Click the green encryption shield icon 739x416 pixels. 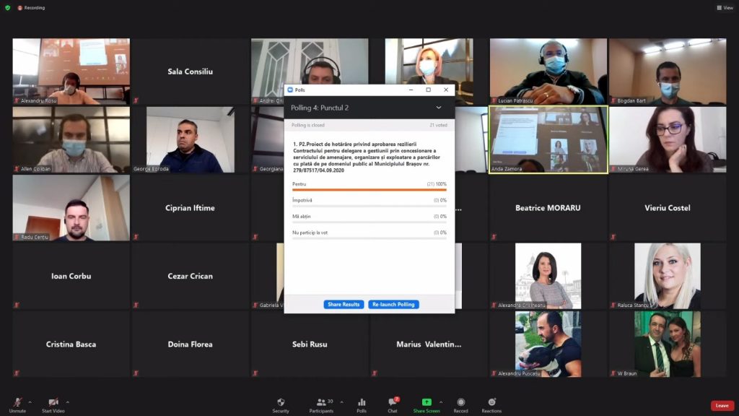coord(7,8)
